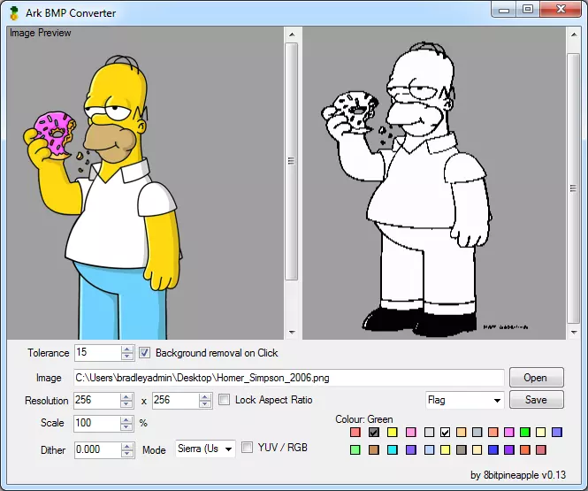
Task: Click the "by 8bitpineapple v0.13" text
Action: tap(518, 475)
